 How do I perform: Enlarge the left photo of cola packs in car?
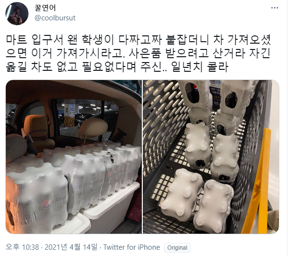click(74, 157)
